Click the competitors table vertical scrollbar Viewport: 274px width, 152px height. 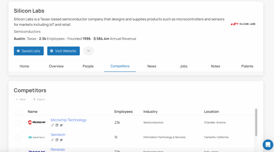pyautogui.click(x=256, y=122)
